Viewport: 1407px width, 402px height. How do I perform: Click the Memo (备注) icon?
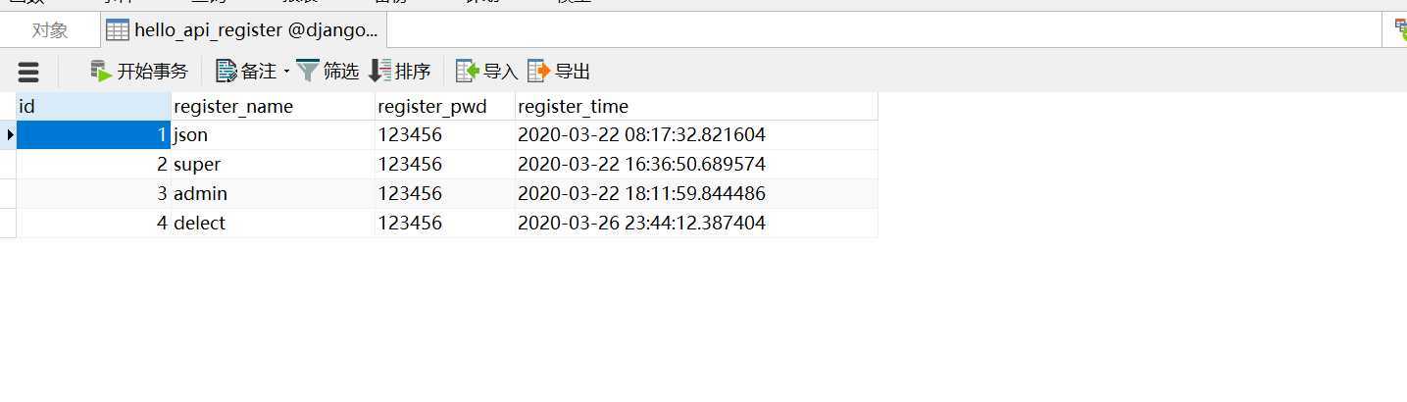tap(226, 71)
